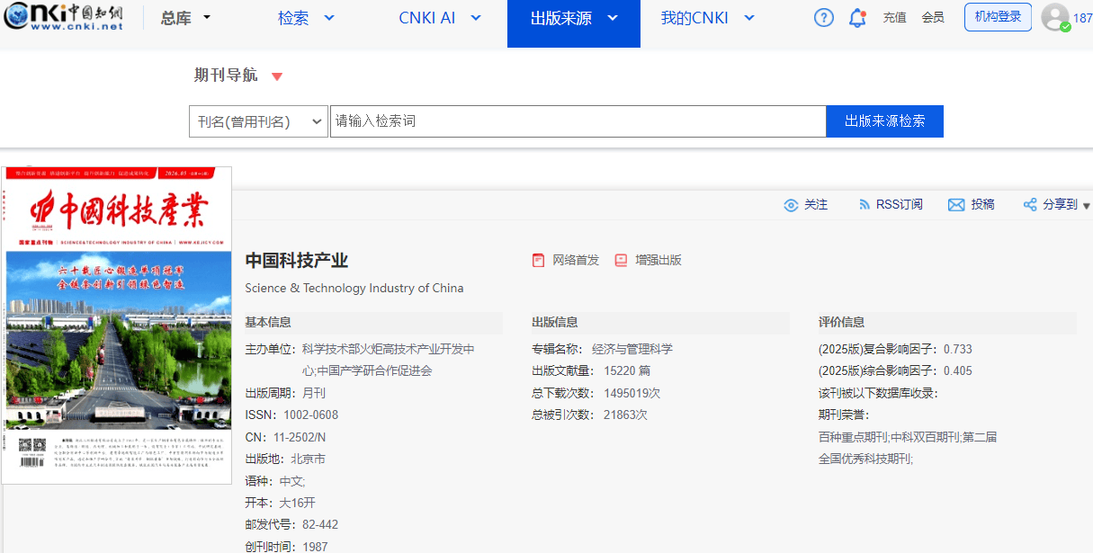Expand the 我的CNKI menu chevron
This screenshot has width=1093, height=553.
point(749,18)
